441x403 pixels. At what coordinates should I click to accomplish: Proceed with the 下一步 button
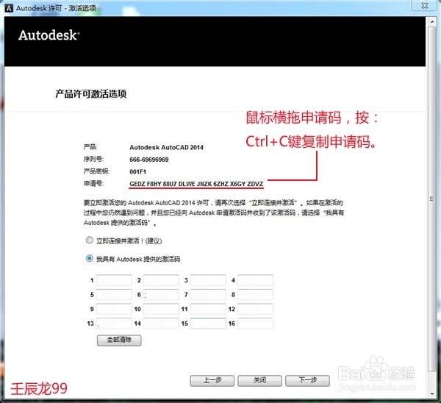(x=307, y=380)
